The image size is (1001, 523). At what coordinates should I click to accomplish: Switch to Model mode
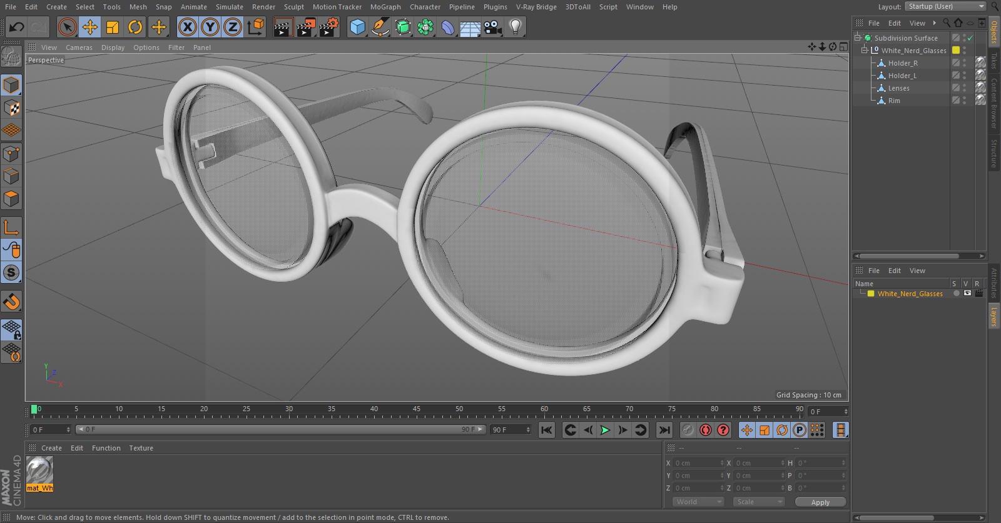(x=11, y=85)
